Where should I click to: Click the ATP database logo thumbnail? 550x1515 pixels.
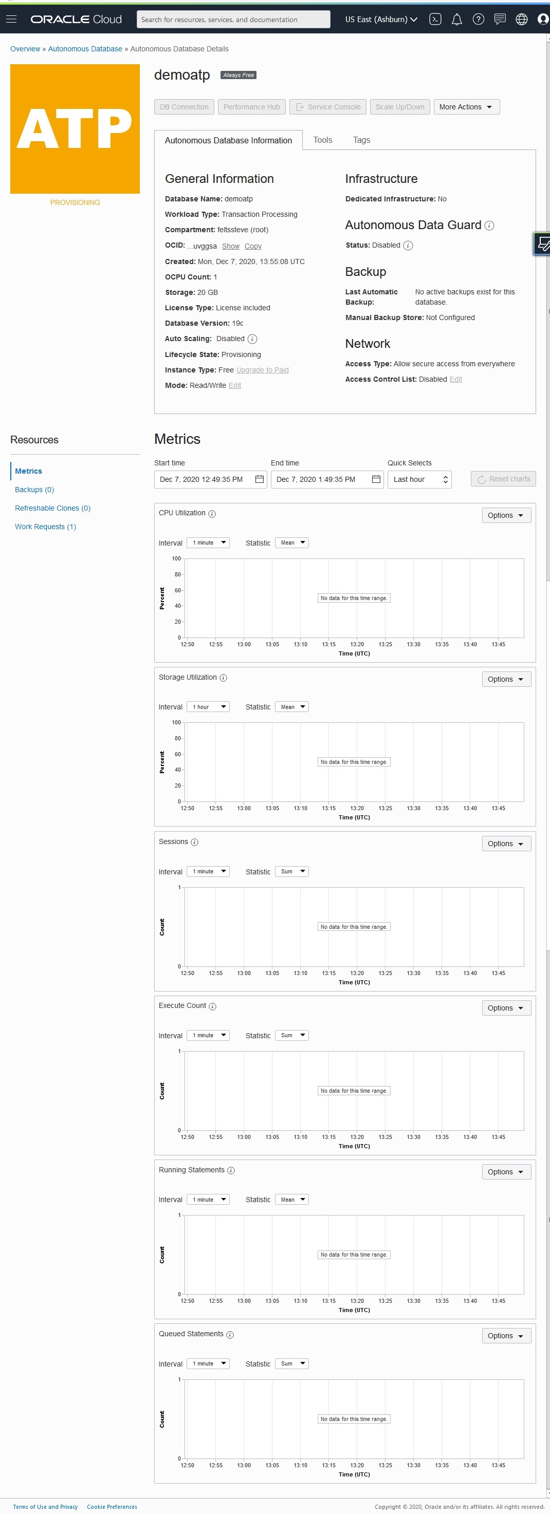pos(75,129)
